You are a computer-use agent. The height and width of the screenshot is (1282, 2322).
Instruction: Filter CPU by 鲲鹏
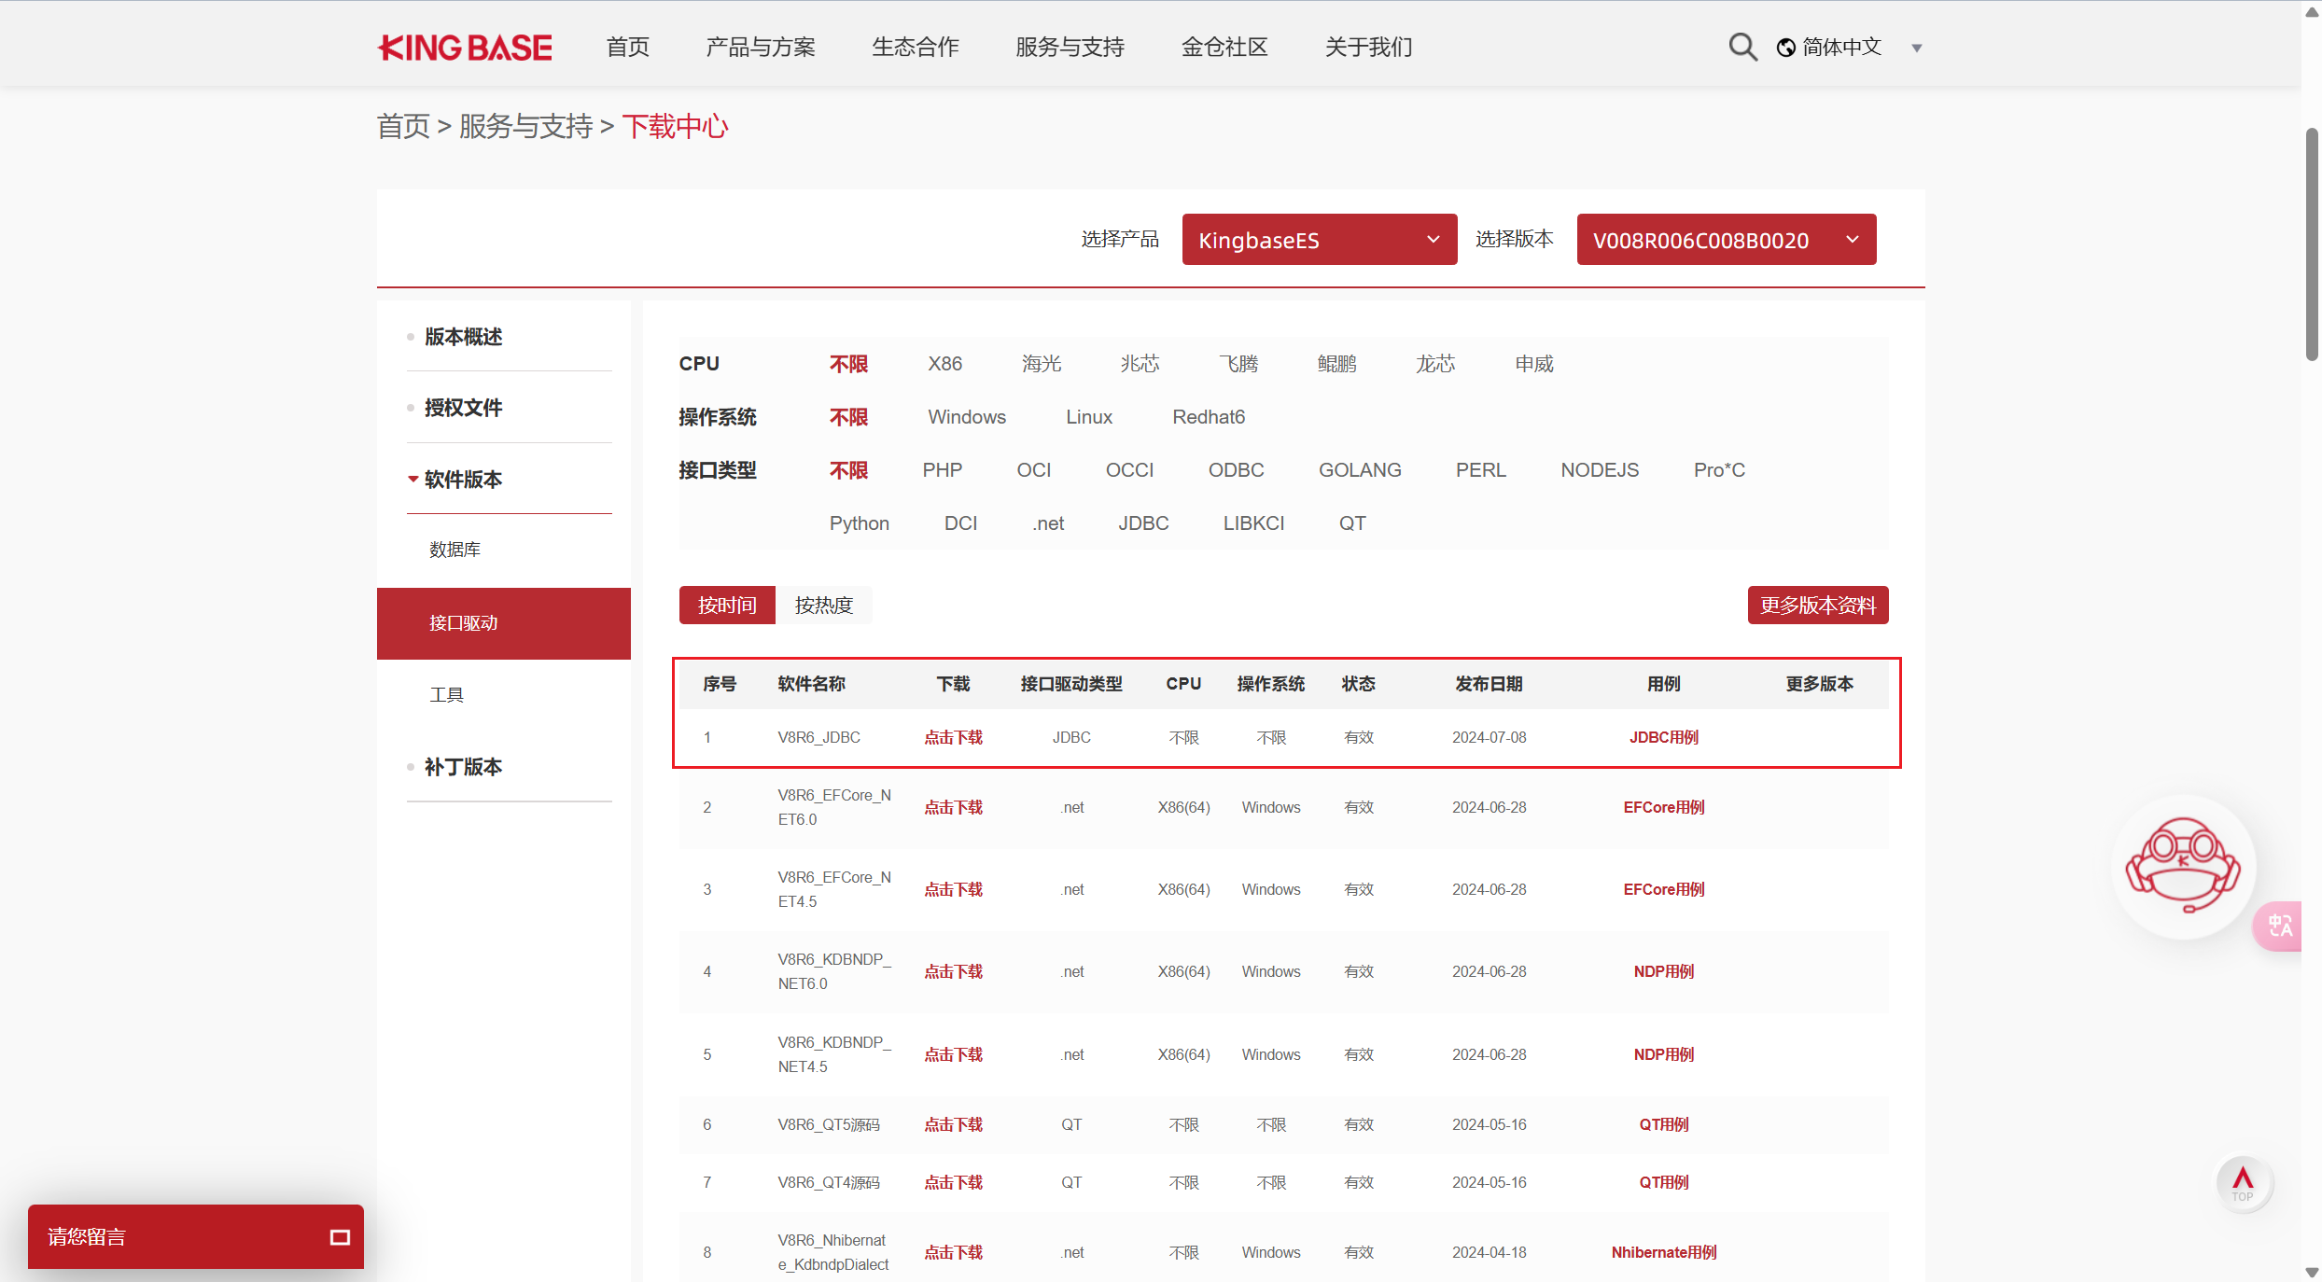point(1336,364)
